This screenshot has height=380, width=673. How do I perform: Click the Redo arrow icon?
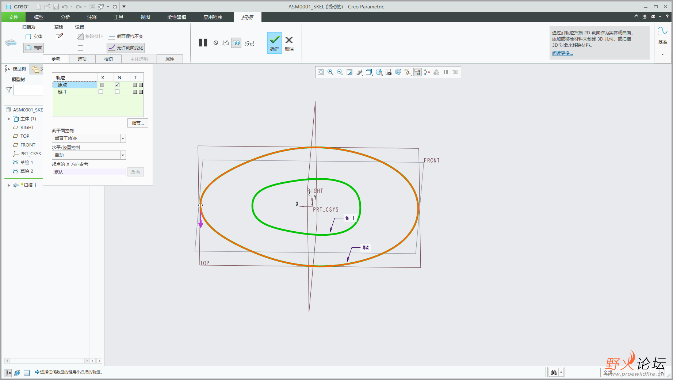(x=79, y=7)
